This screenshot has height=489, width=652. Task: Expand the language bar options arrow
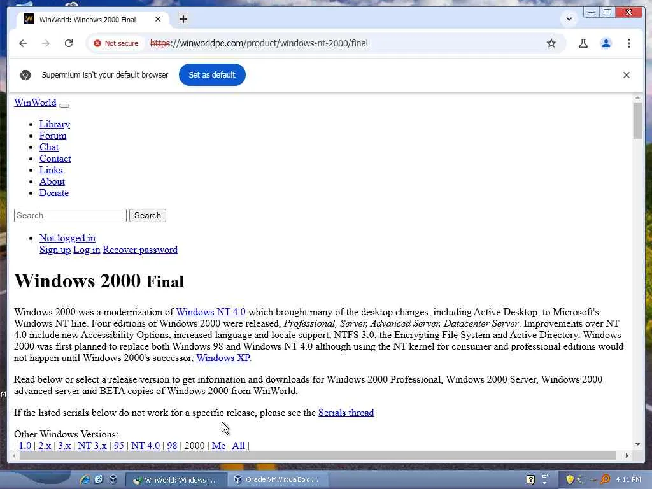(x=545, y=483)
